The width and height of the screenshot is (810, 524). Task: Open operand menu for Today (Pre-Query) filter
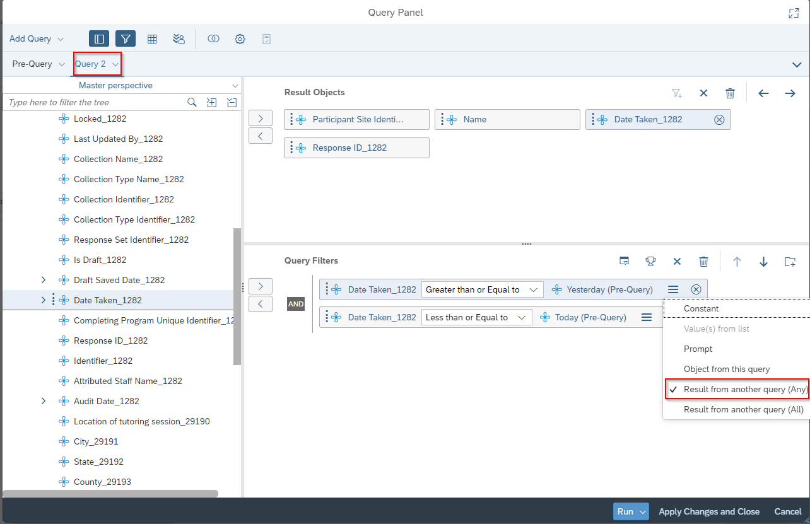coord(647,317)
